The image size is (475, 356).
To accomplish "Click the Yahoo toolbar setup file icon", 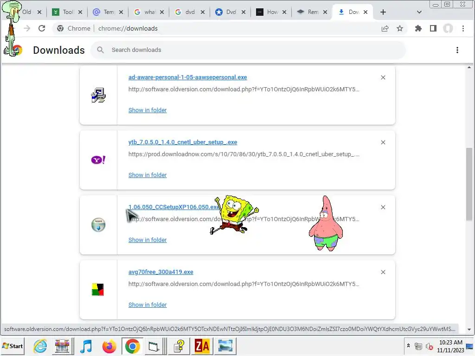I will 98,160.
